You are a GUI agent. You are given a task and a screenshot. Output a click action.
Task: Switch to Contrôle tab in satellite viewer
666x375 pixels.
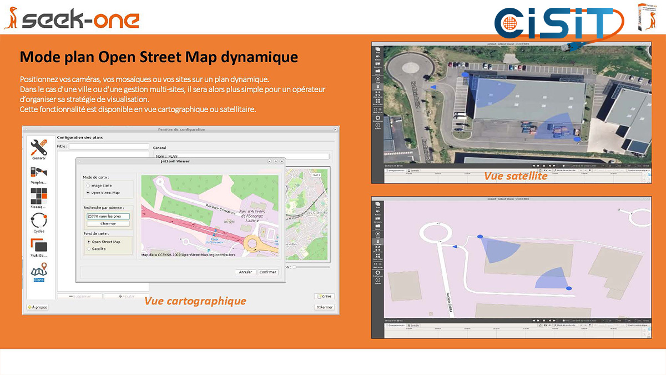(x=413, y=170)
